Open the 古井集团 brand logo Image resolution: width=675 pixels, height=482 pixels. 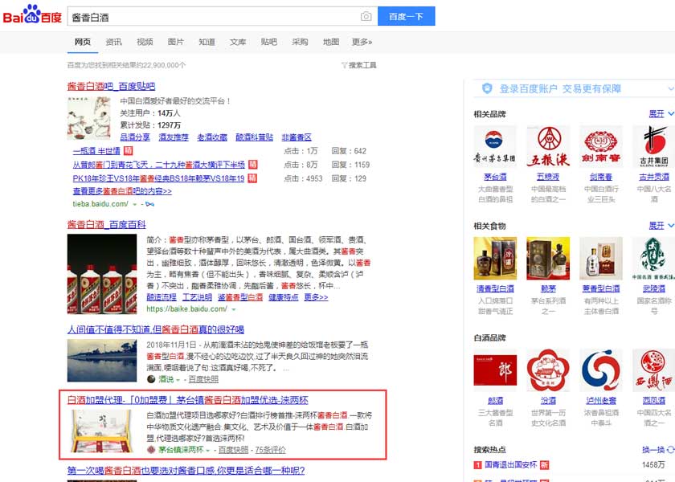point(653,146)
